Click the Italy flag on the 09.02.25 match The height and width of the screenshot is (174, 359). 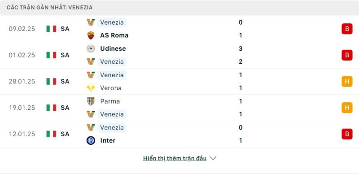(x=51, y=29)
